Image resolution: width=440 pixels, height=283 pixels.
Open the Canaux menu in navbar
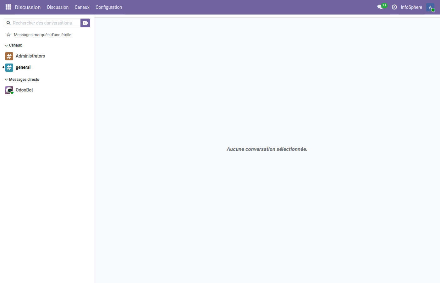tap(82, 7)
